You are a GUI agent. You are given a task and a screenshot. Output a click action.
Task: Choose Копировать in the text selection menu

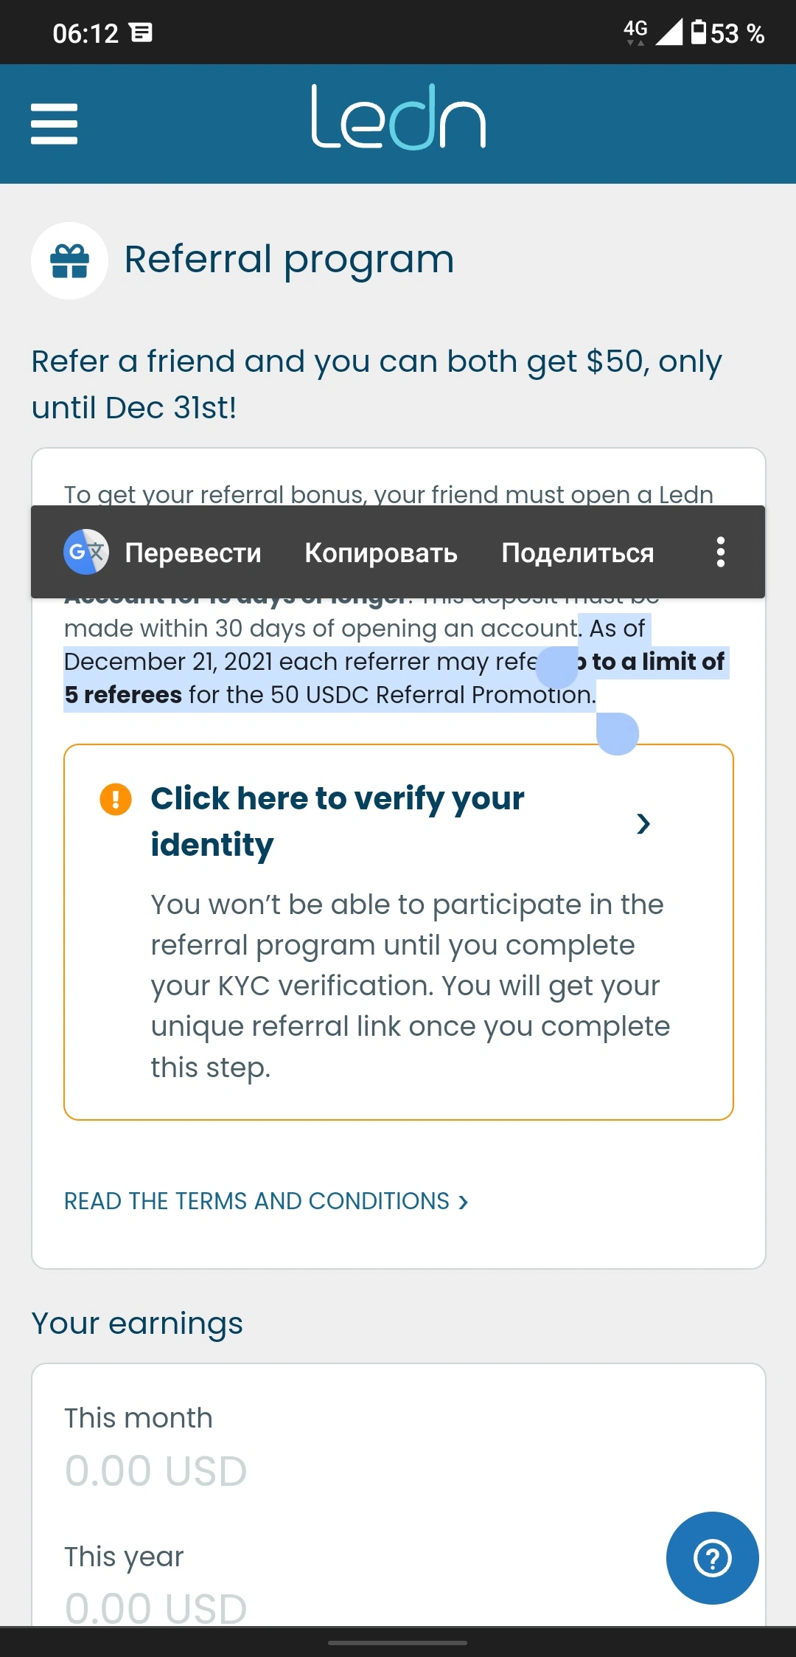(x=381, y=553)
